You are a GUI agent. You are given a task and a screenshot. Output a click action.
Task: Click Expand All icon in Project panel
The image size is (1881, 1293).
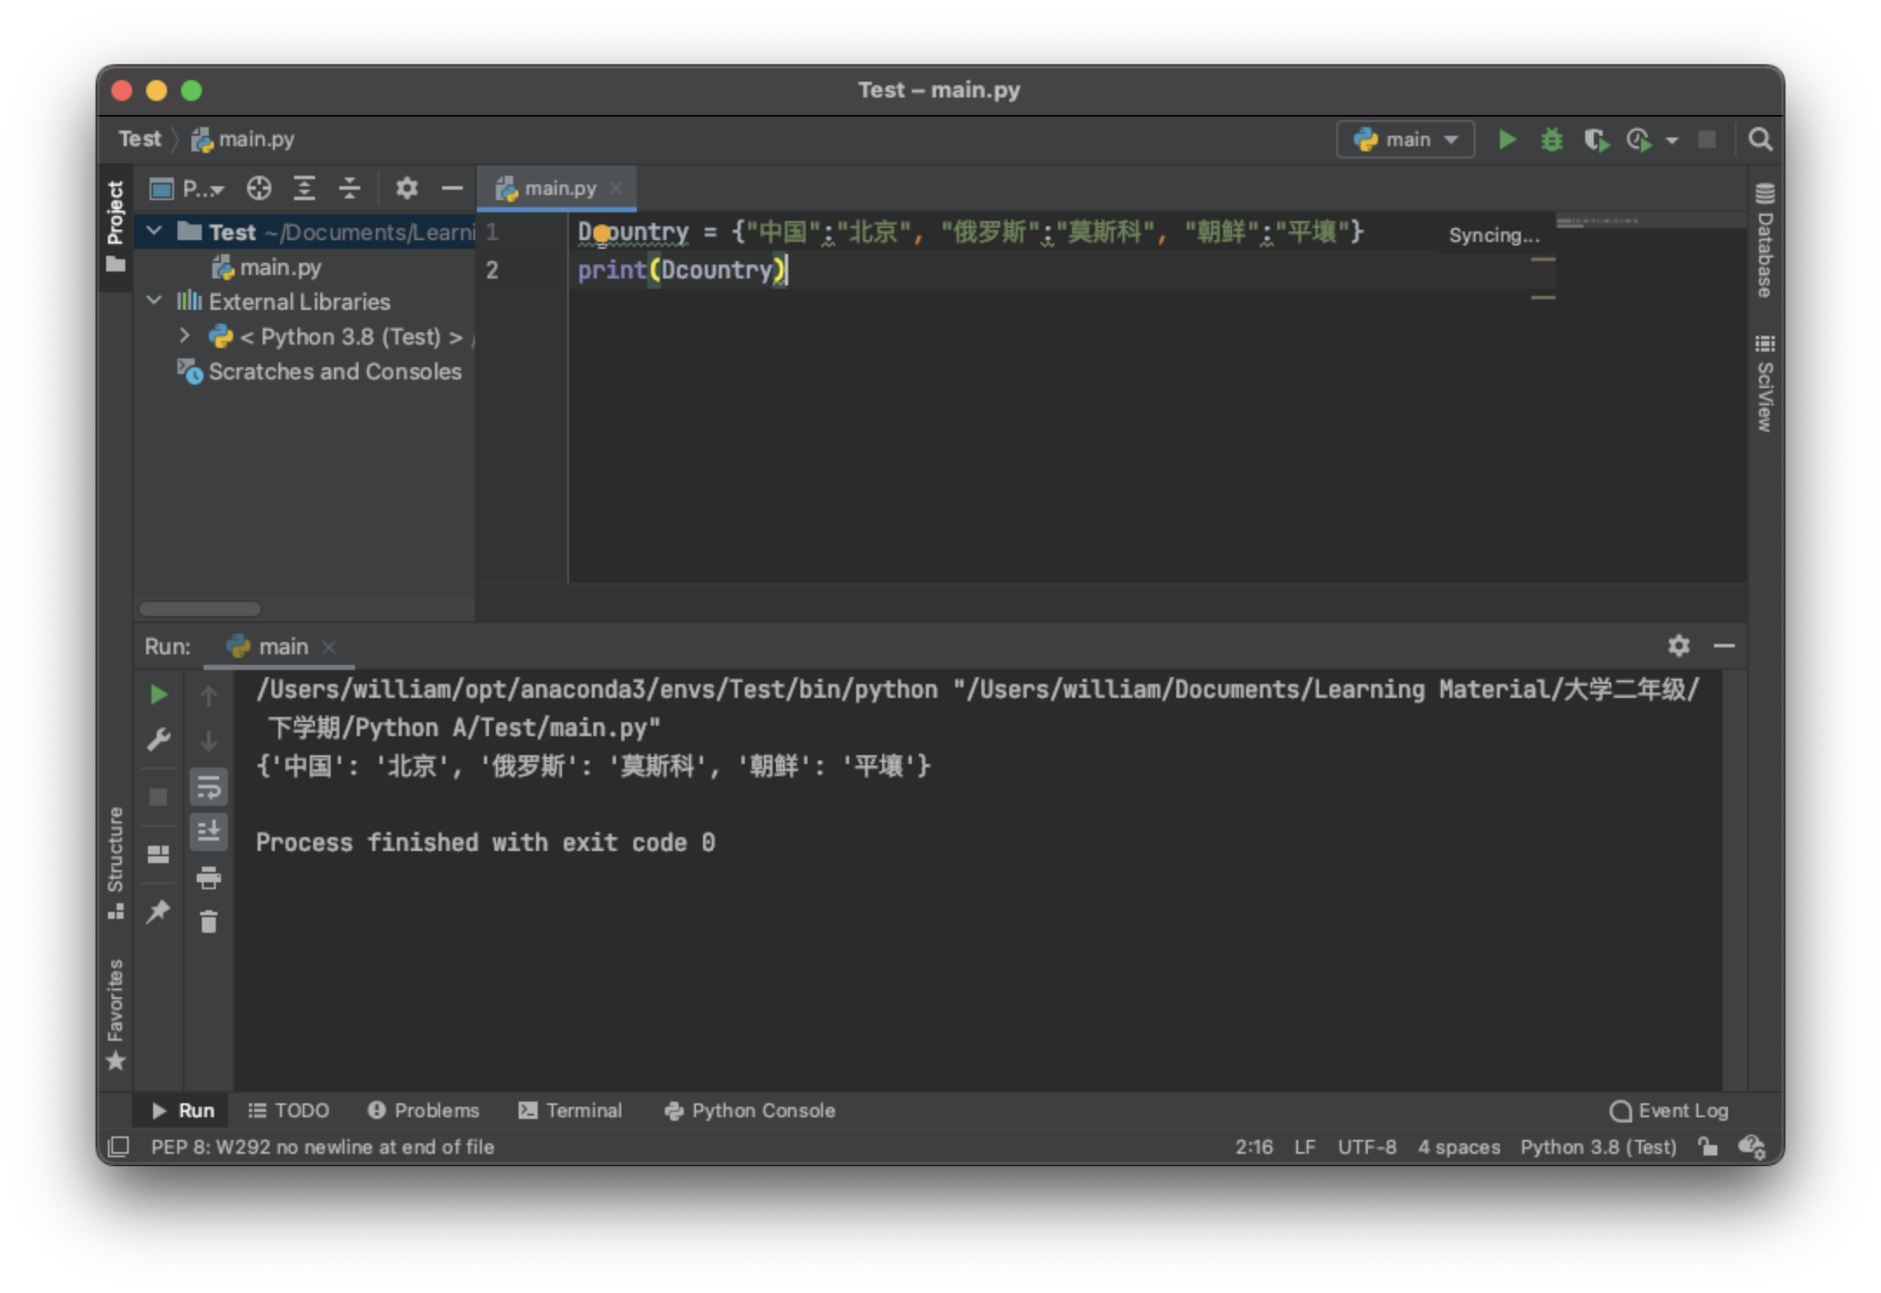(304, 188)
